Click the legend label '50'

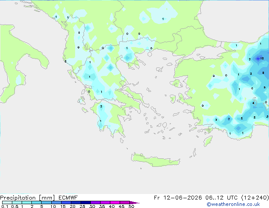coord(131,206)
